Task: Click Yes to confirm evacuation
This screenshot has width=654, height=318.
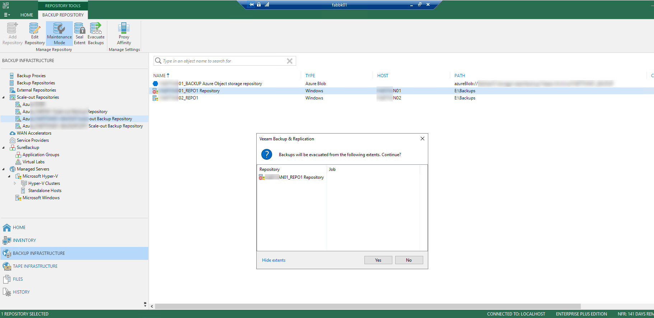Action: point(378,260)
